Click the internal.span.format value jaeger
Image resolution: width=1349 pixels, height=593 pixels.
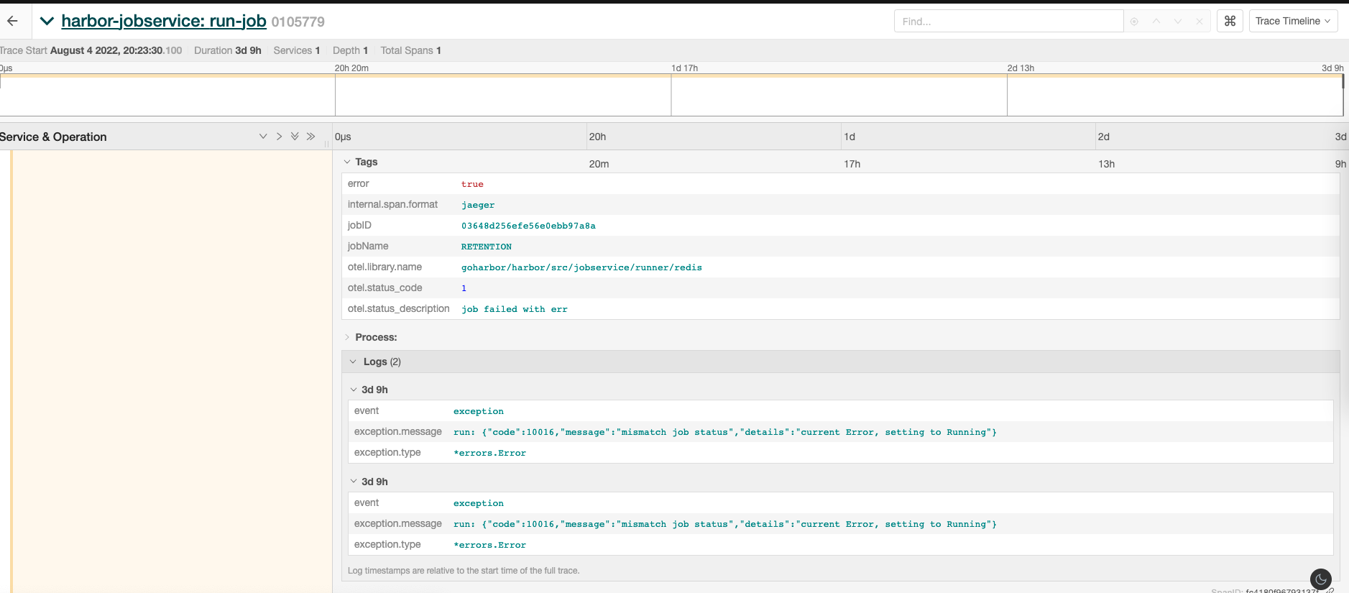coord(478,206)
